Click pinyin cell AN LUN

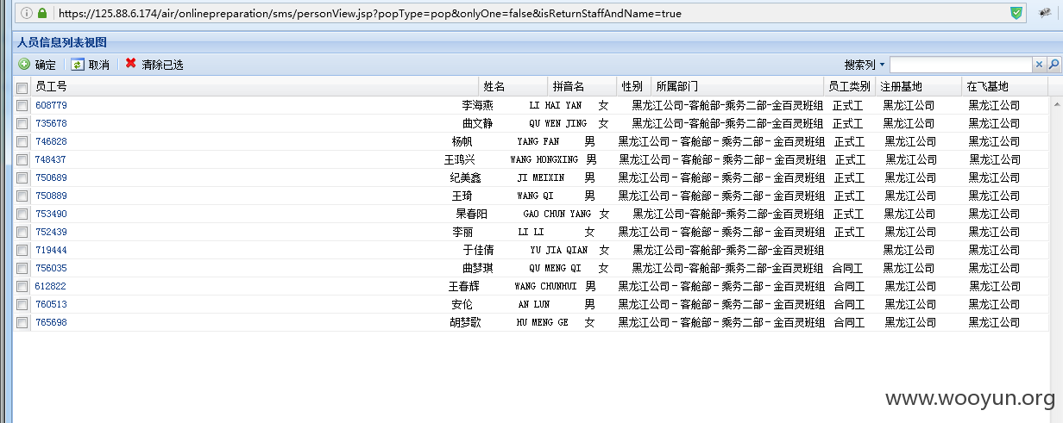click(534, 304)
